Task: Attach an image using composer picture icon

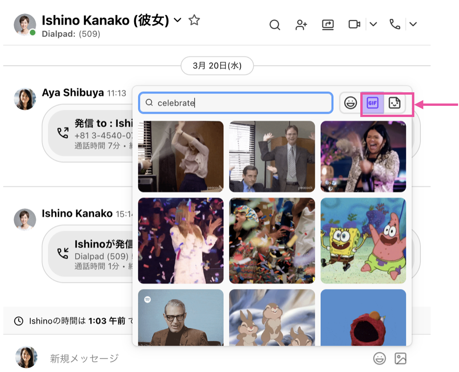Action: [x=400, y=358]
